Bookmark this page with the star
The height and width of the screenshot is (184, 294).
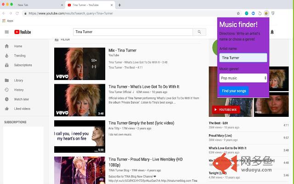(x=238, y=13)
